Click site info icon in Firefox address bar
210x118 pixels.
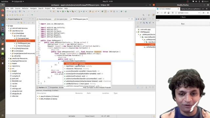click(176, 13)
